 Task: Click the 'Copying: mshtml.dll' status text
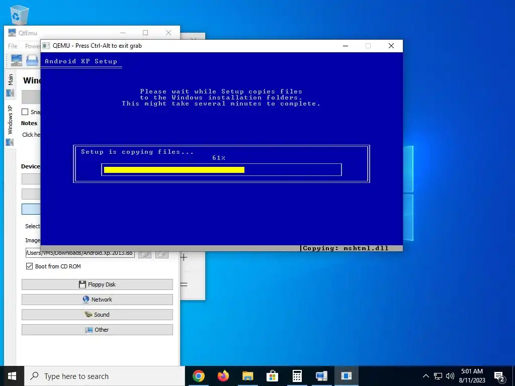coord(346,248)
